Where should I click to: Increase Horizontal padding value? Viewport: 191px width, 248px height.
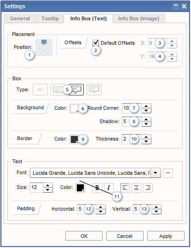(101, 207)
